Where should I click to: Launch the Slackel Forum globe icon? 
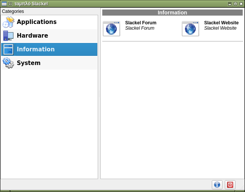tap(111, 29)
